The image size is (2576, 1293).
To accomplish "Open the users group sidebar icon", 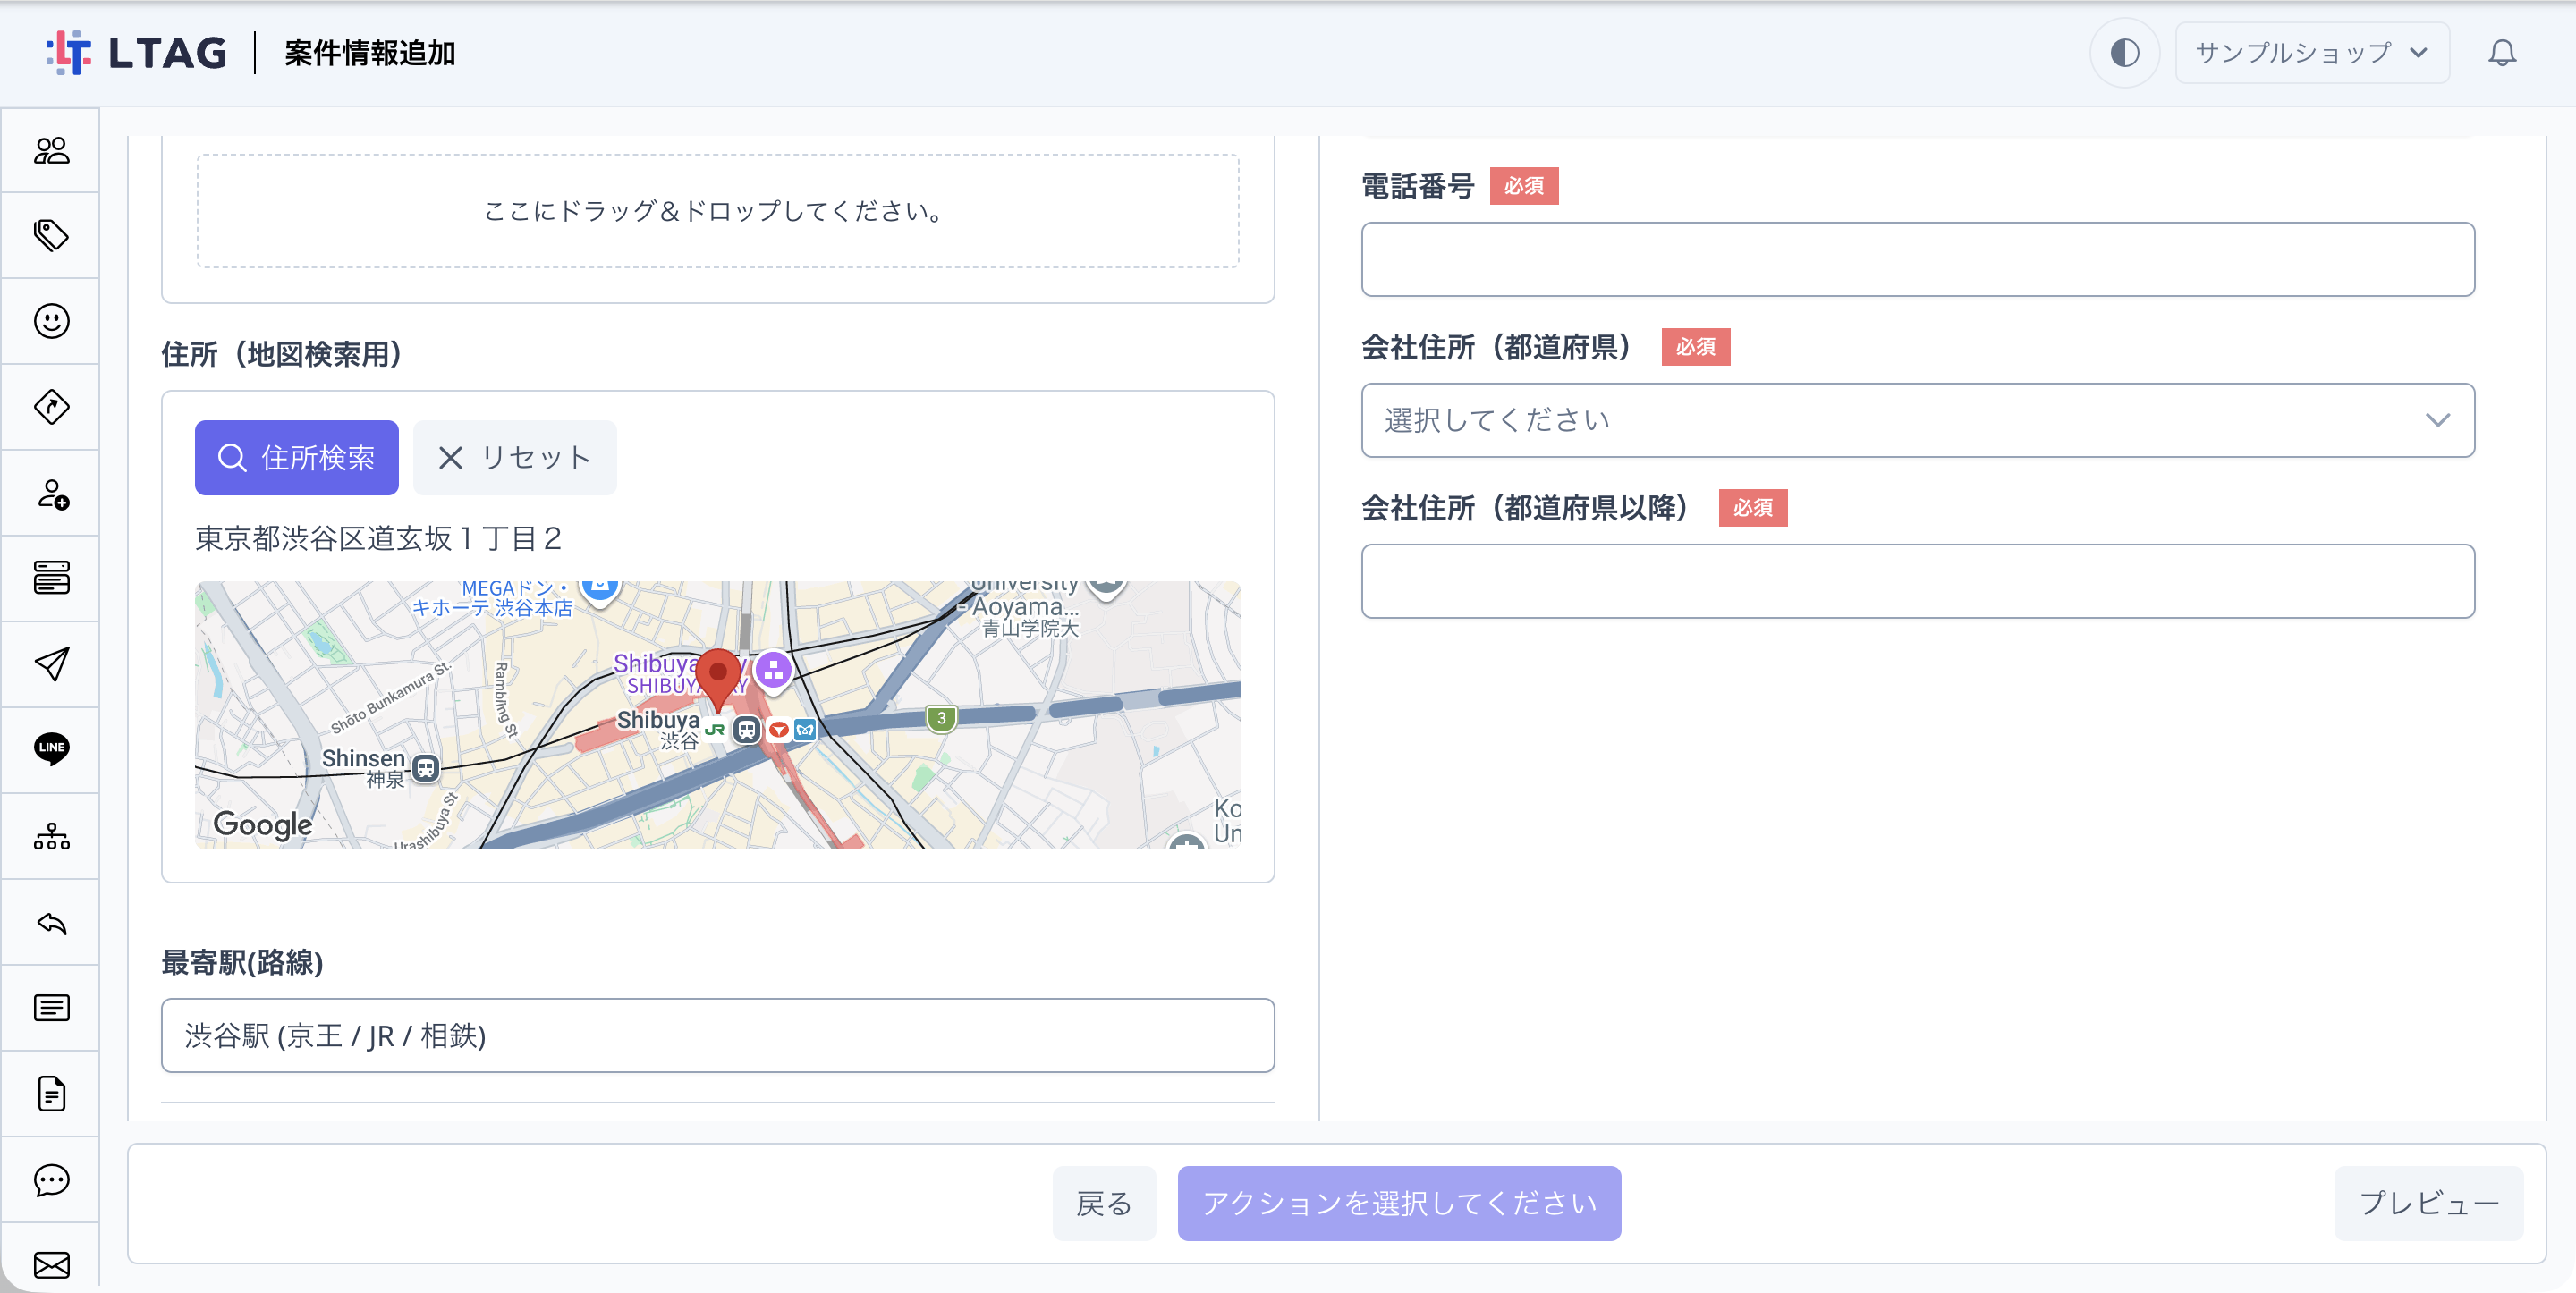I will [51, 150].
